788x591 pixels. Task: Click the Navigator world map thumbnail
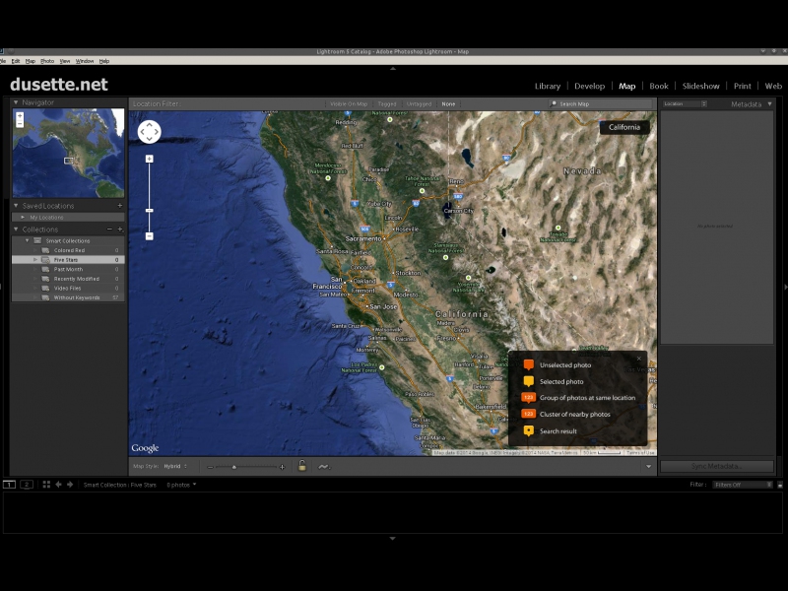tap(68, 153)
